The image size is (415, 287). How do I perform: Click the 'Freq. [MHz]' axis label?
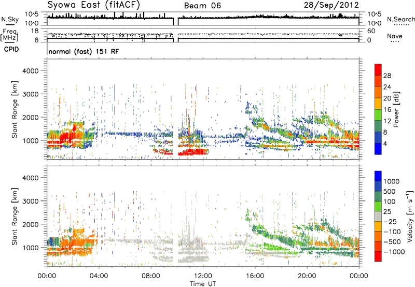pyautogui.click(x=9, y=35)
